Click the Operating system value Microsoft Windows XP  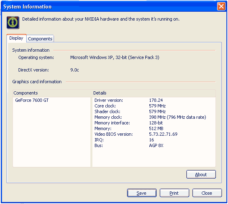point(115,57)
